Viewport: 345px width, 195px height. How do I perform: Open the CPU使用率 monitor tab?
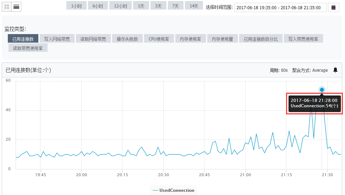tap(159, 38)
